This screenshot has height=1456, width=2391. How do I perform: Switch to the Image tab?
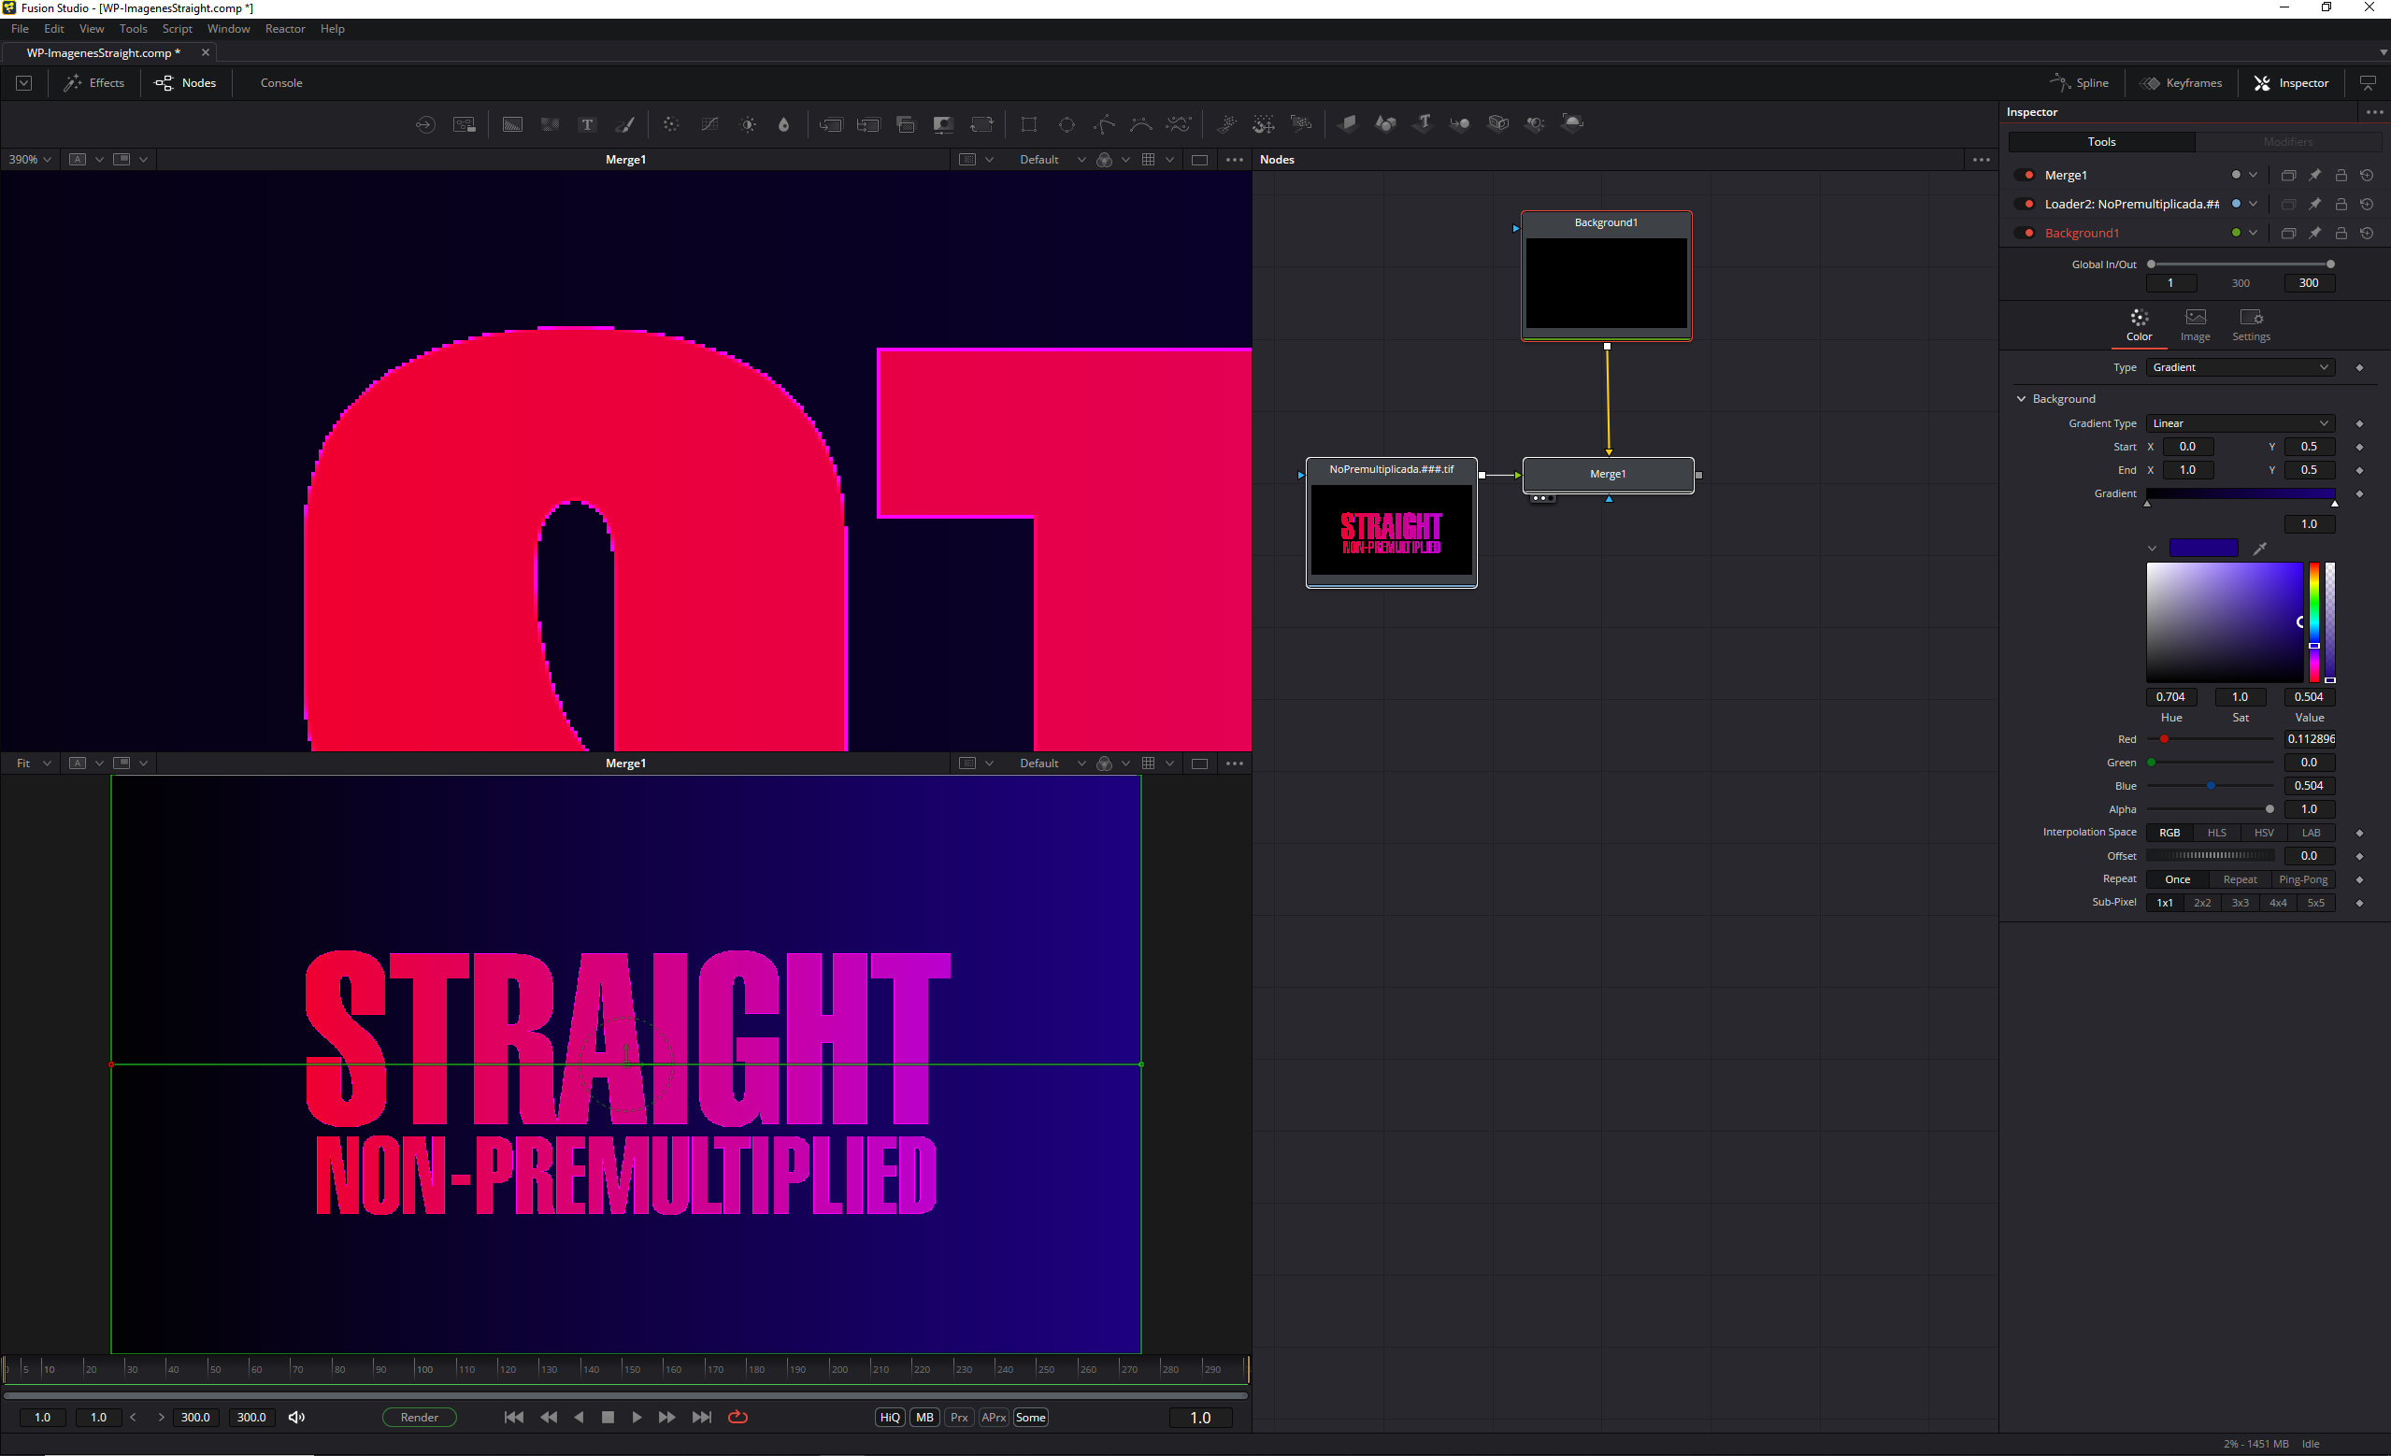(2195, 324)
